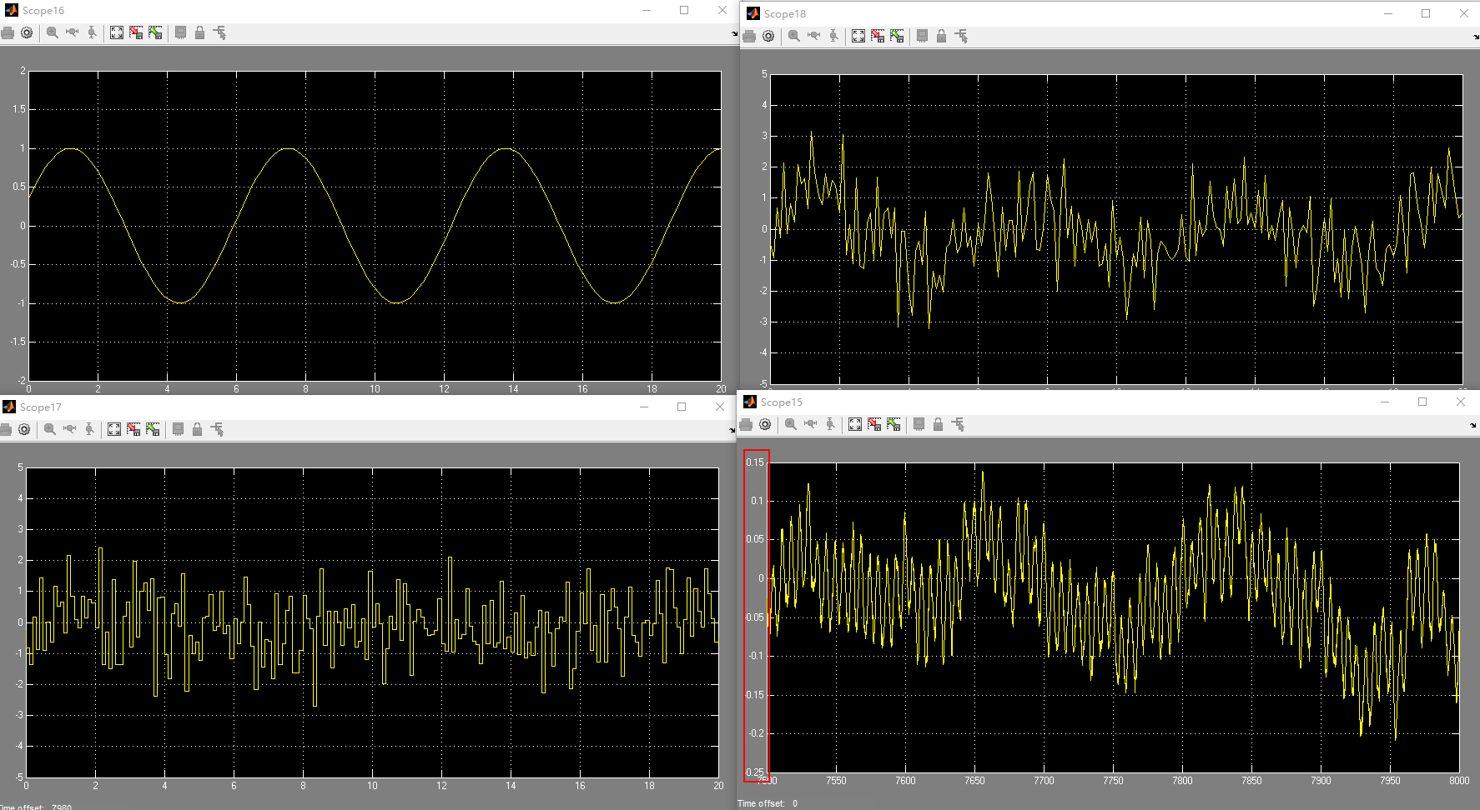Click the "Scope18" window title text
The height and width of the screenshot is (810, 1480).
click(785, 14)
